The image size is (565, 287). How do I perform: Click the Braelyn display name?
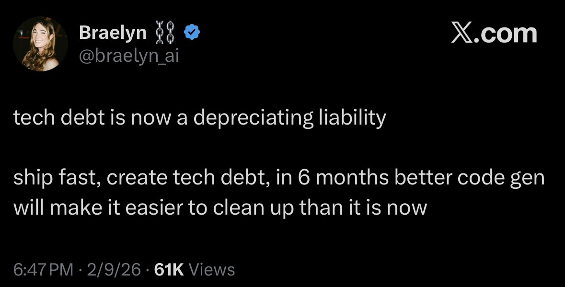(x=113, y=33)
